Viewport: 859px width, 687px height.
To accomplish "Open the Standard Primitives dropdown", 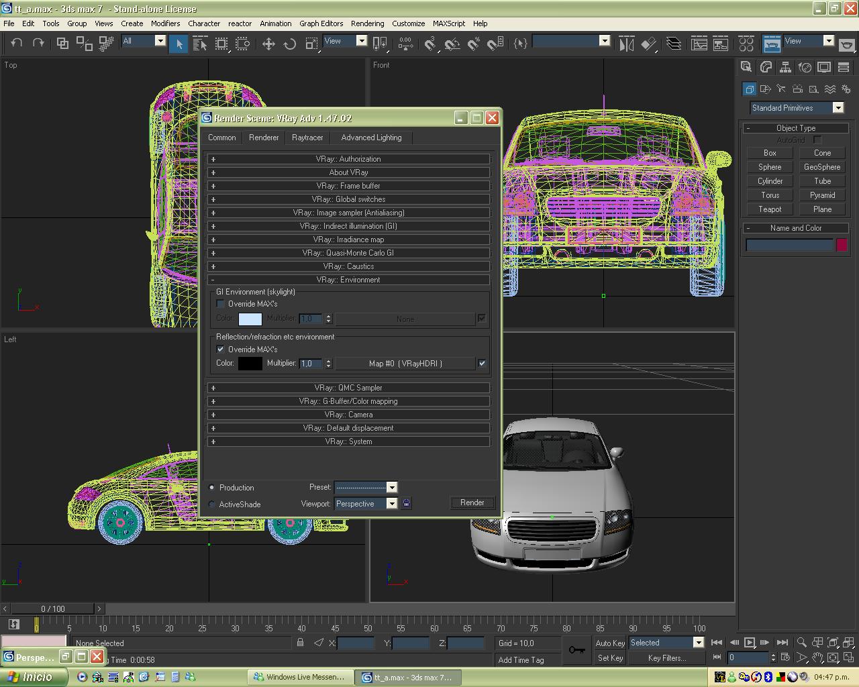I will click(x=838, y=108).
